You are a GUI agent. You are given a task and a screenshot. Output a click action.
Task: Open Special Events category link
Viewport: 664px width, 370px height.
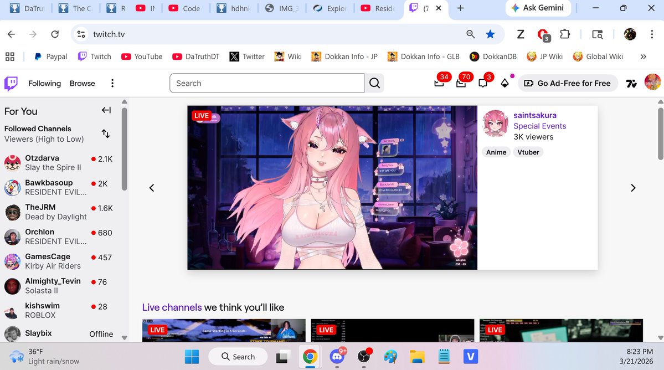pyautogui.click(x=539, y=126)
